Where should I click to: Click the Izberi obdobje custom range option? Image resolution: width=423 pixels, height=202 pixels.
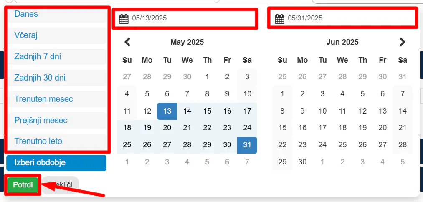point(56,163)
